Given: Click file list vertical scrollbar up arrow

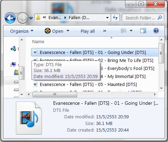Looking at the screenshot, I should [x=161, y=40].
